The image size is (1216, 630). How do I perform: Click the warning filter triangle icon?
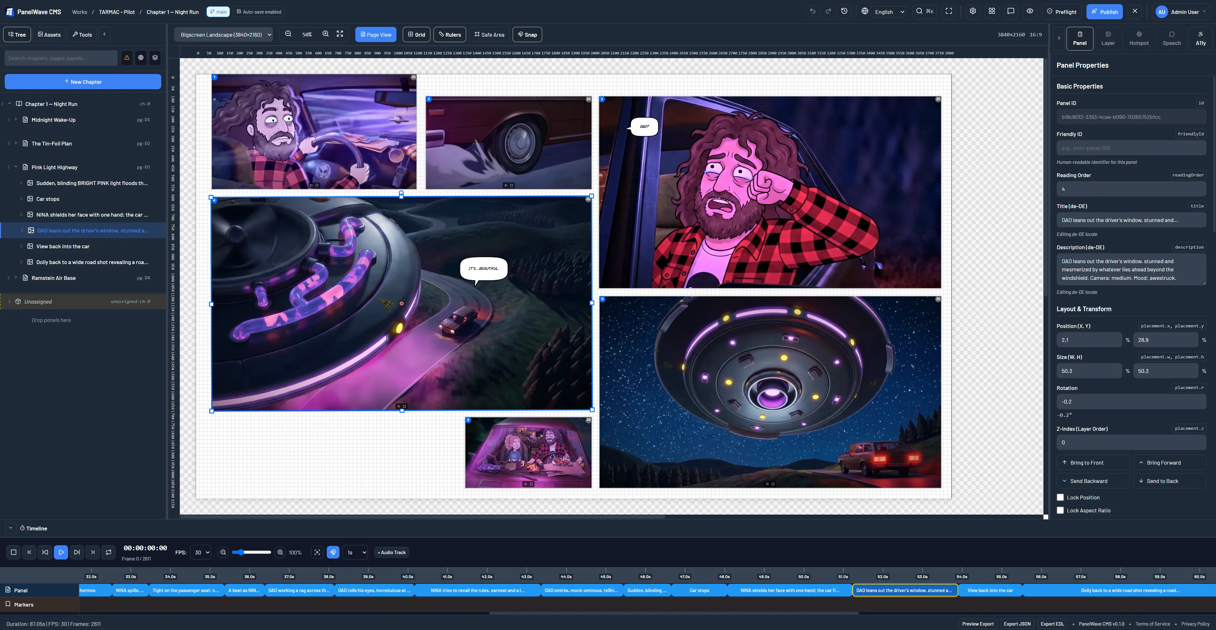click(x=127, y=58)
